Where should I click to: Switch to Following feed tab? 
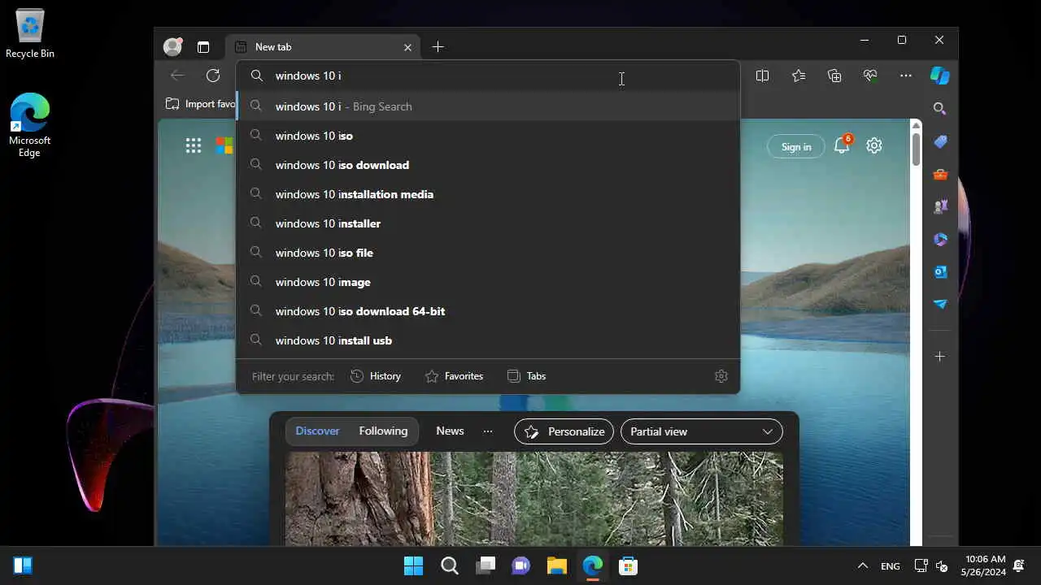383,431
